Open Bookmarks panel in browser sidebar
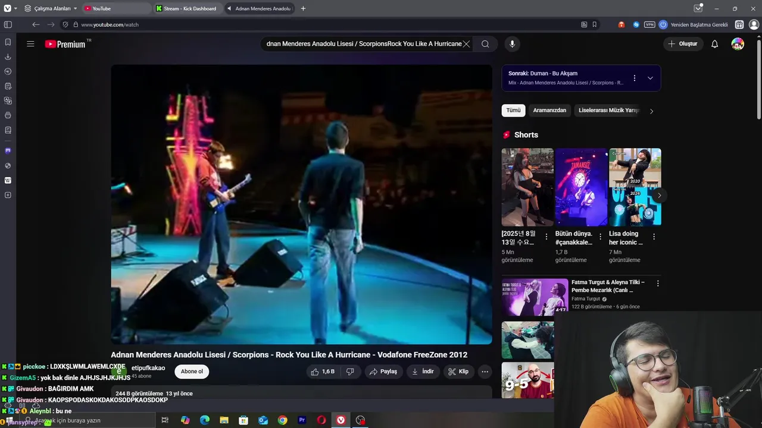Viewport: 762px width, 428px height. (x=8, y=42)
